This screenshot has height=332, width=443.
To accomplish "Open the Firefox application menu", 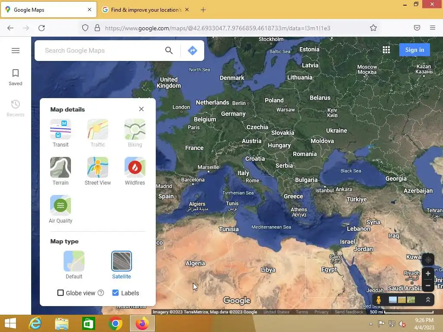I will pyautogui.click(x=433, y=28).
